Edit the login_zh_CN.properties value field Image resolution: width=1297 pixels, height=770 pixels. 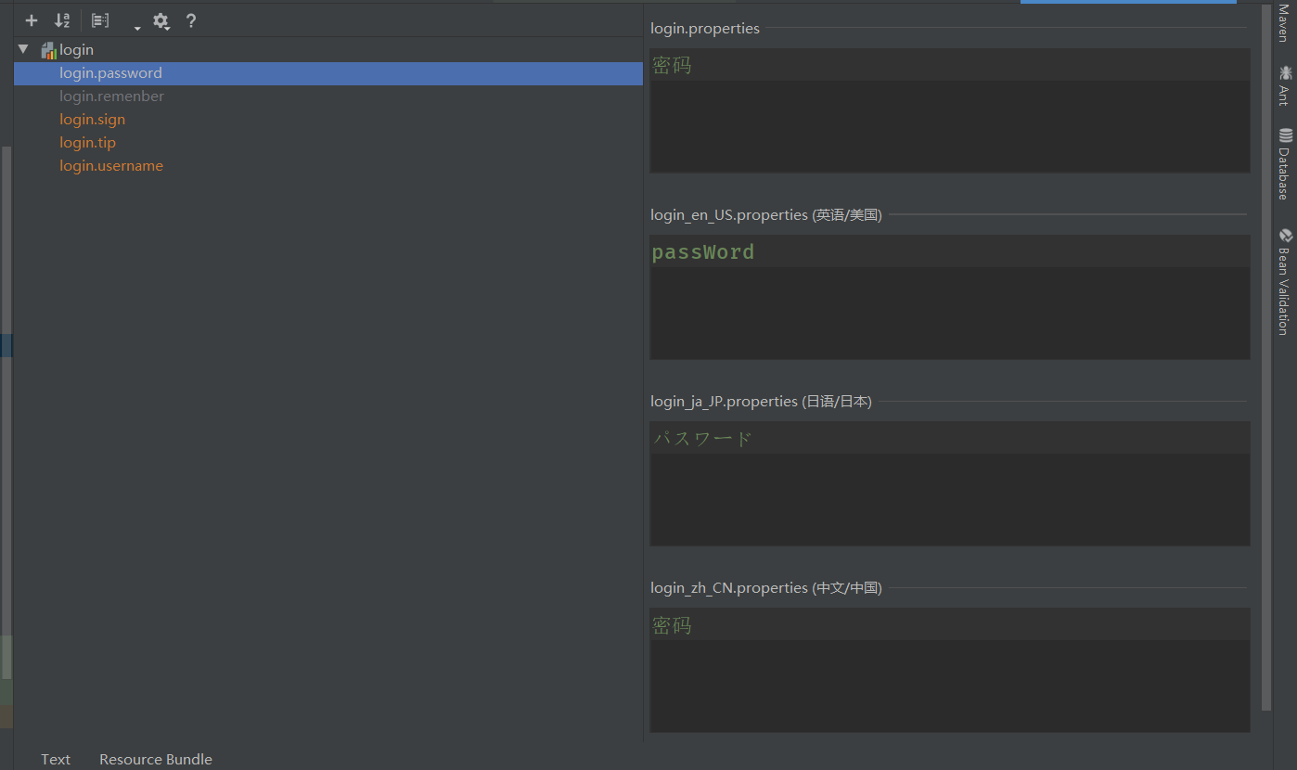click(x=950, y=670)
